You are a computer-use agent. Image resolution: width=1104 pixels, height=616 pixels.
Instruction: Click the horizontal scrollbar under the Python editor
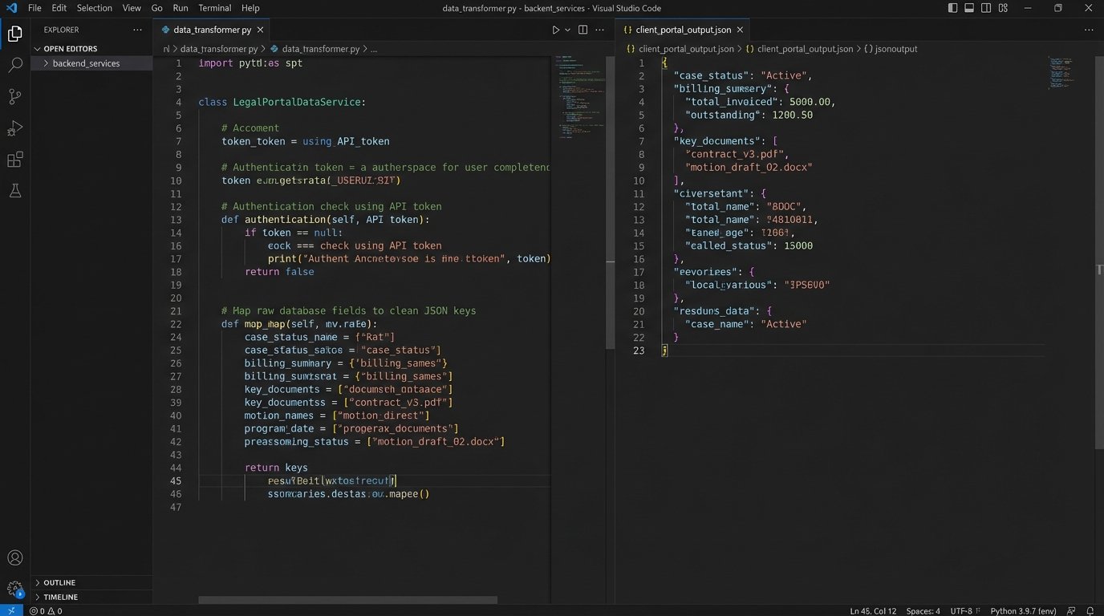347,600
